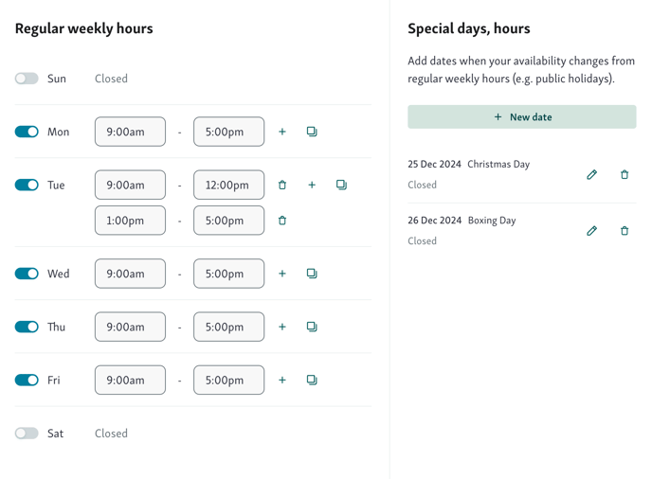Delete Tuesday's 9:00am to 12:00pm slot

281,185
